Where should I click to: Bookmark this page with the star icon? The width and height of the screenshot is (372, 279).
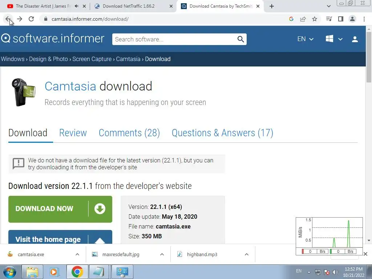(x=315, y=19)
